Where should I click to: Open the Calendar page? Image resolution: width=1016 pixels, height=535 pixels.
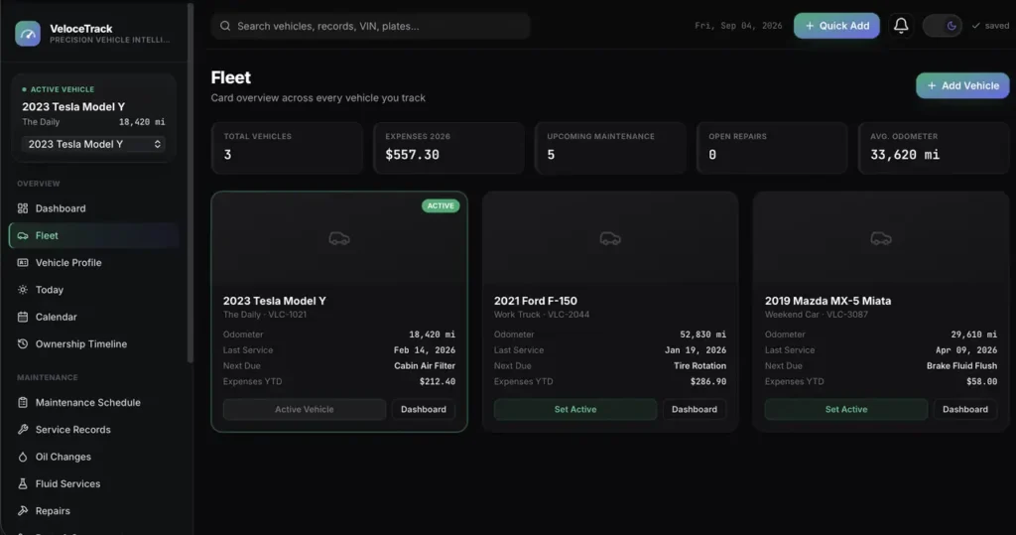tap(94, 317)
